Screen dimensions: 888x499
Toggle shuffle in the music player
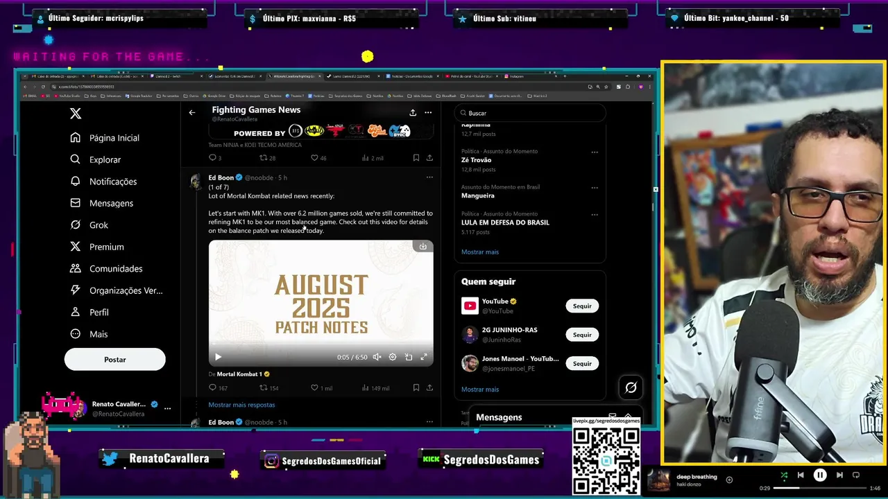[784, 475]
